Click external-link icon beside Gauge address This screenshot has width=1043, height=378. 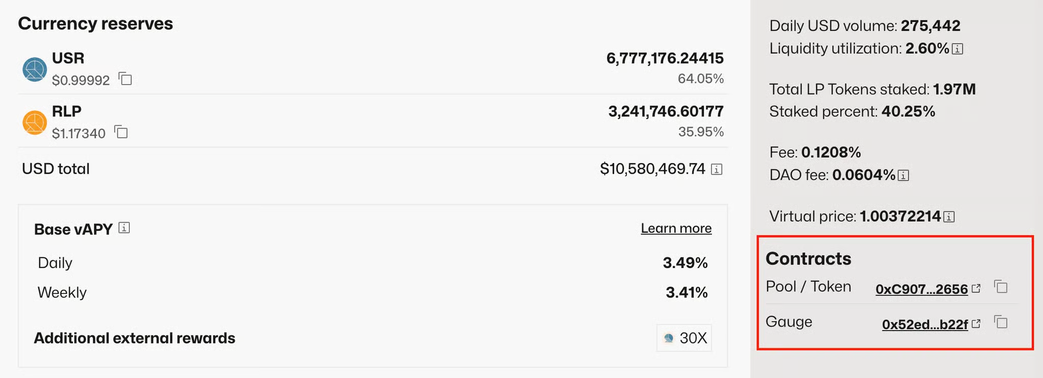(976, 323)
